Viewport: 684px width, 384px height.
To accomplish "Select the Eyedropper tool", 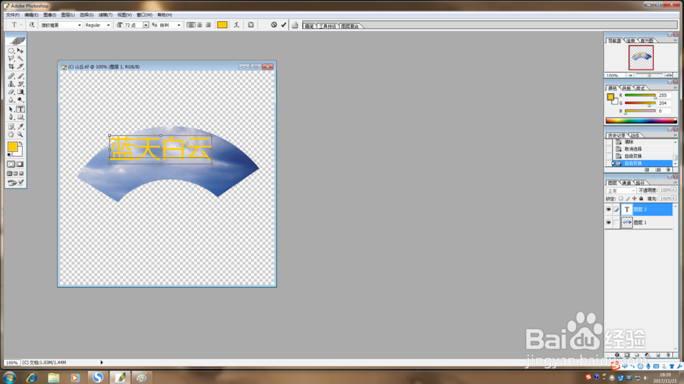I will click(20, 127).
